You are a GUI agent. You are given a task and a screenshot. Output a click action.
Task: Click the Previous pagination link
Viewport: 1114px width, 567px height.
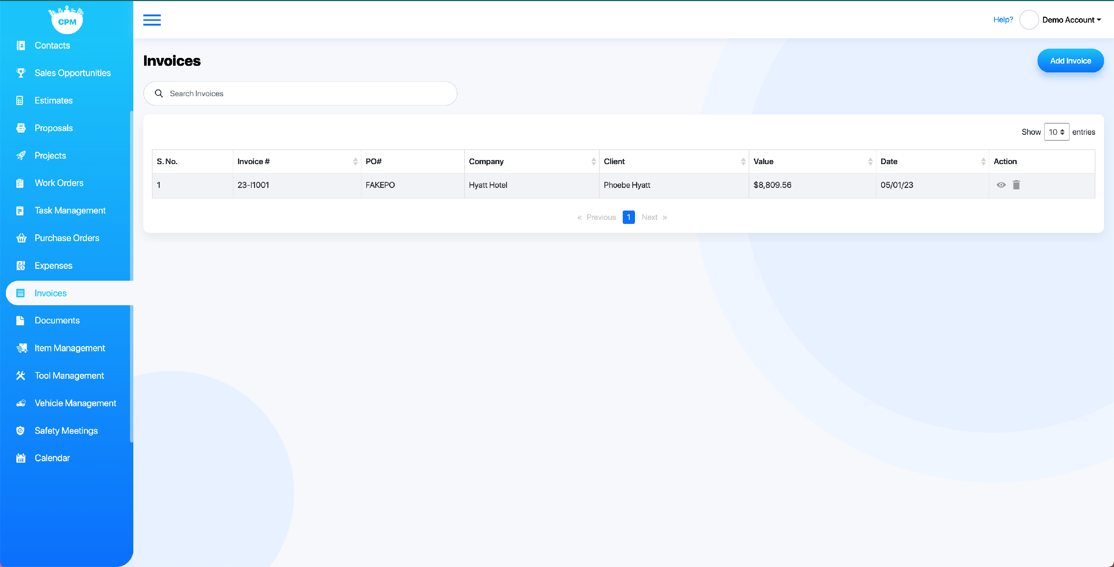pos(596,218)
